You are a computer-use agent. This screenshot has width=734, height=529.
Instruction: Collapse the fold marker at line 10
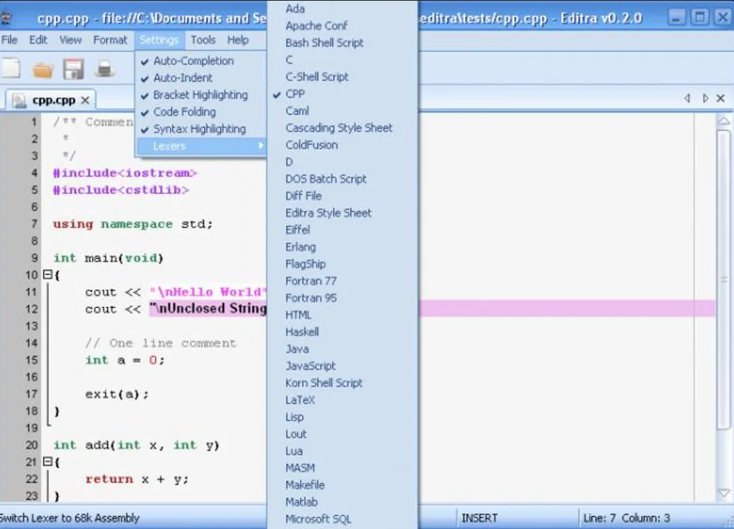pyautogui.click(x=48, y=274)
